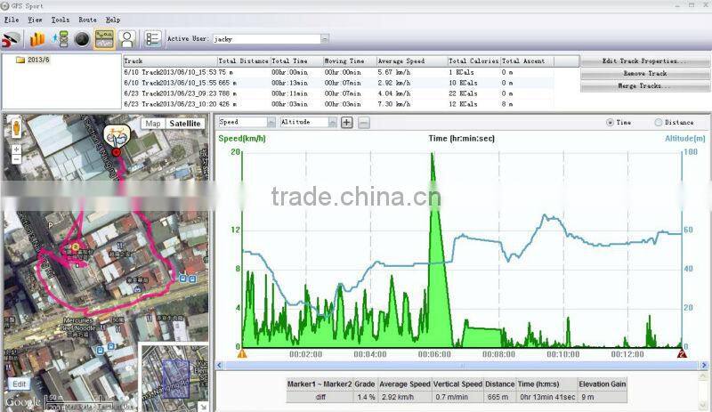This screenshot has width=712, height=412.
Task: Select the Distance radio button
Action: coord(659,123)
